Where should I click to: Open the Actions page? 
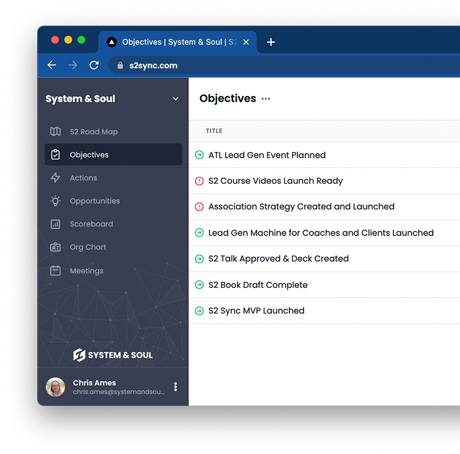113,178
